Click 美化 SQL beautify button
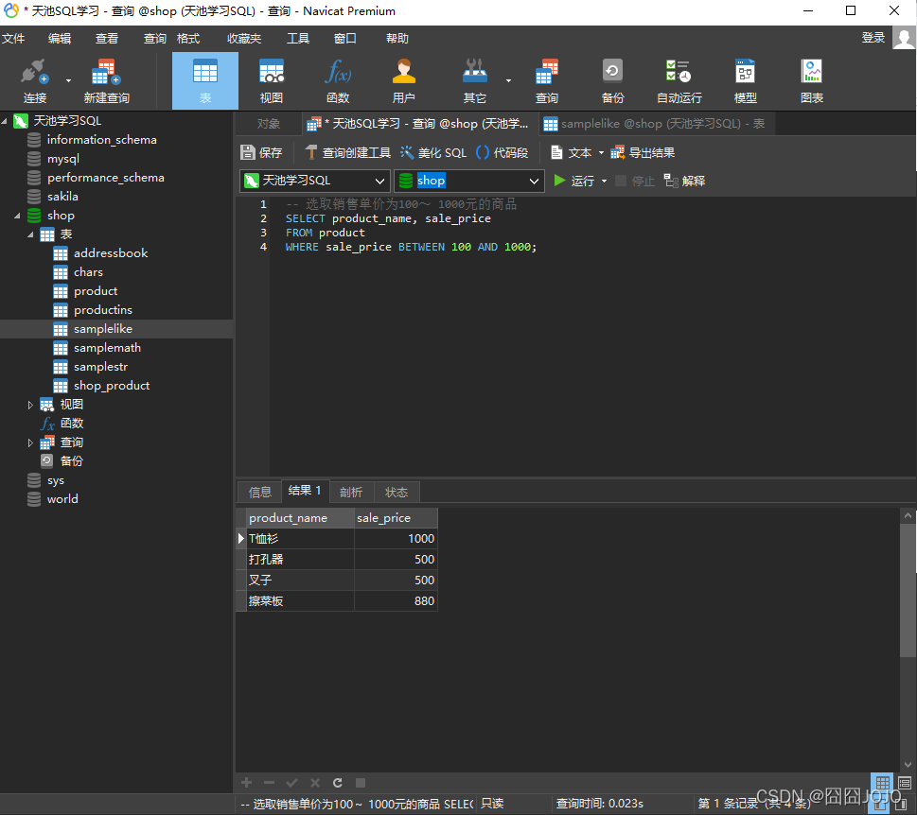The width and height of the screenshot is (917, 815). (433, 152)
